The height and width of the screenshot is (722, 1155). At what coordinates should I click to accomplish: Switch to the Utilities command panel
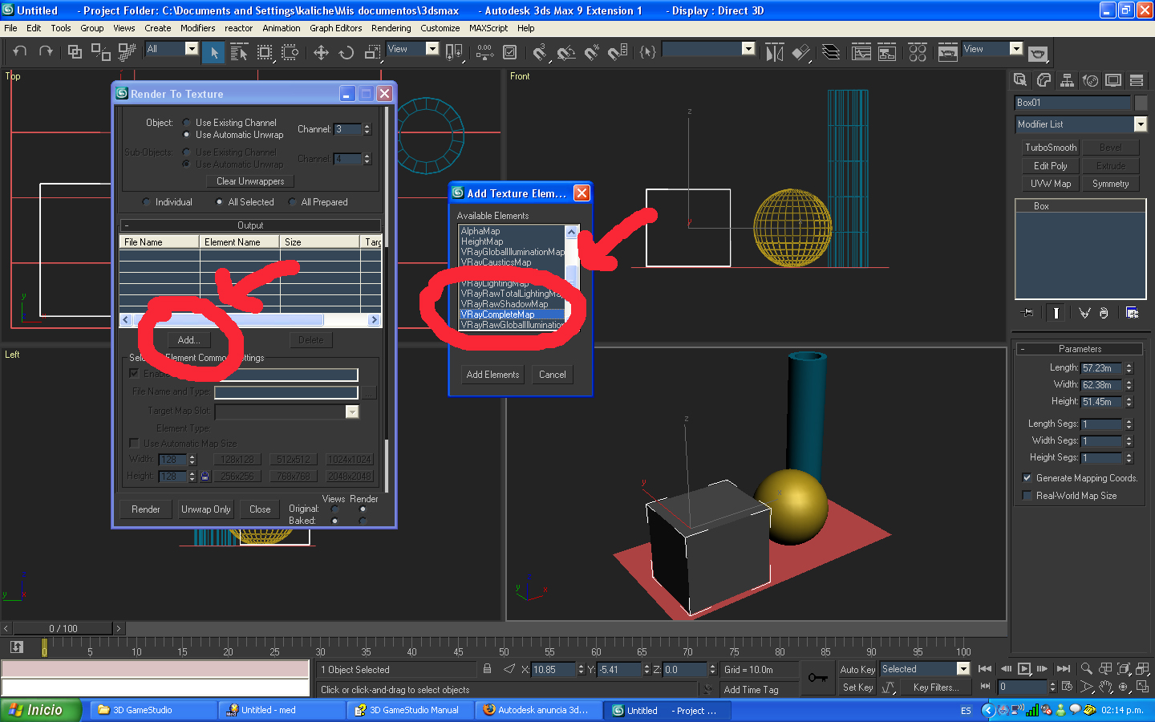(x=1137, y=80)
